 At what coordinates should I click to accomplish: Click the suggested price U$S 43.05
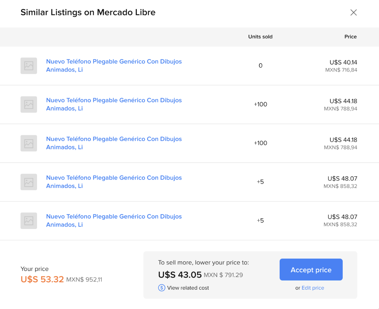tap(180, 275)
